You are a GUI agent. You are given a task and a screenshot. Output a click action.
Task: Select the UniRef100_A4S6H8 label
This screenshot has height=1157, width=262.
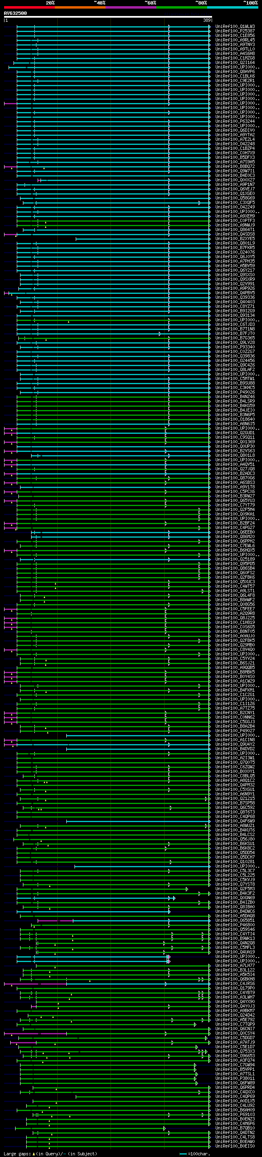click(x=235, y=53)
